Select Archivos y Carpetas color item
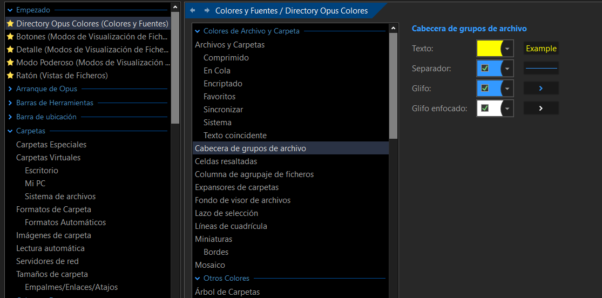 [229, 45]
